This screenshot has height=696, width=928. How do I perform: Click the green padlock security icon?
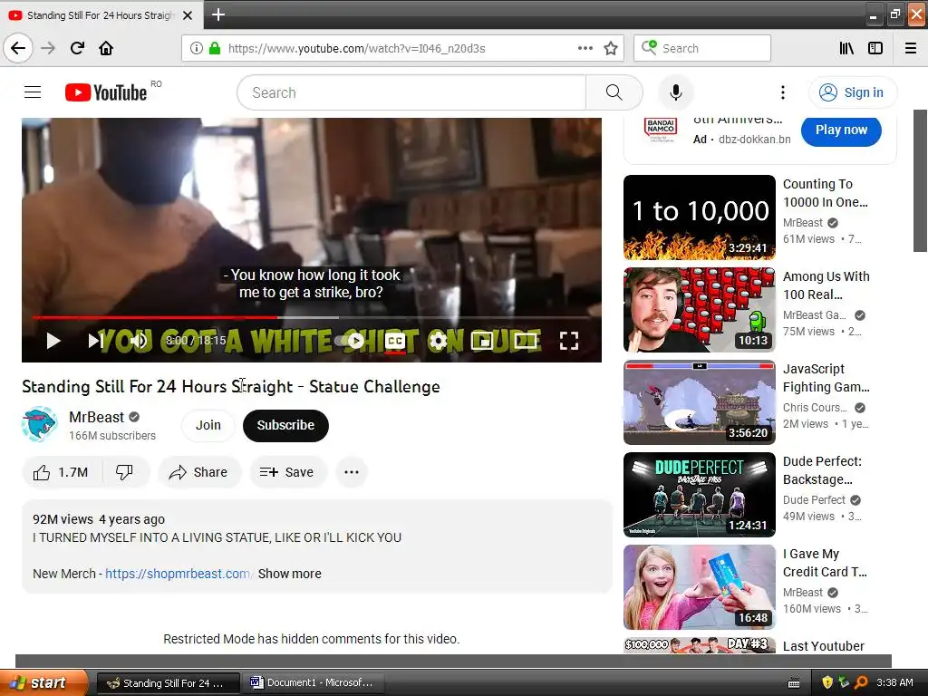click(215, 48)
